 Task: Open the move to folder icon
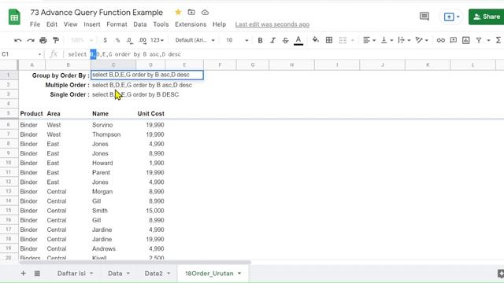point(191,13)
